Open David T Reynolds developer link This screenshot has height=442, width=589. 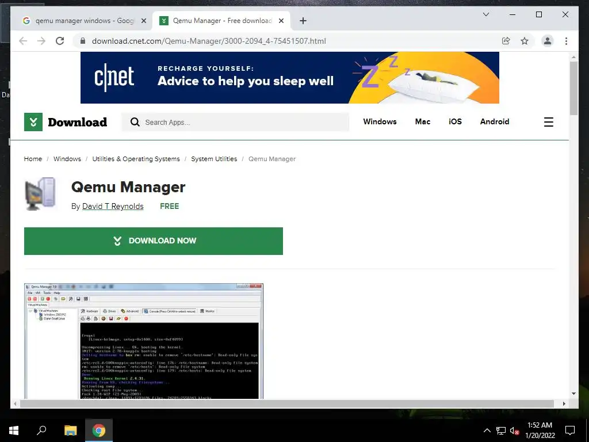point(113,207)
